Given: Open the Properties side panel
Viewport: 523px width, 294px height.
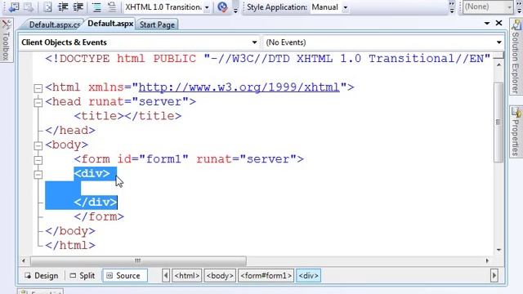Looking at the screenshot, I should (516, 131).
